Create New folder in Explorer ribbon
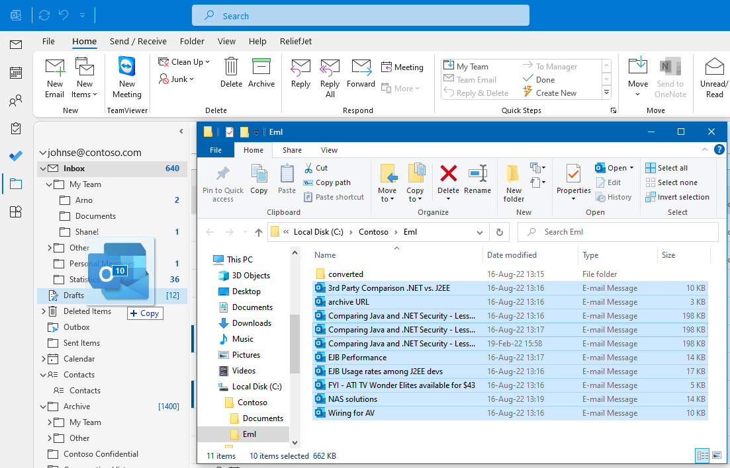Screen dimensions: 730x468 [514, 183]
